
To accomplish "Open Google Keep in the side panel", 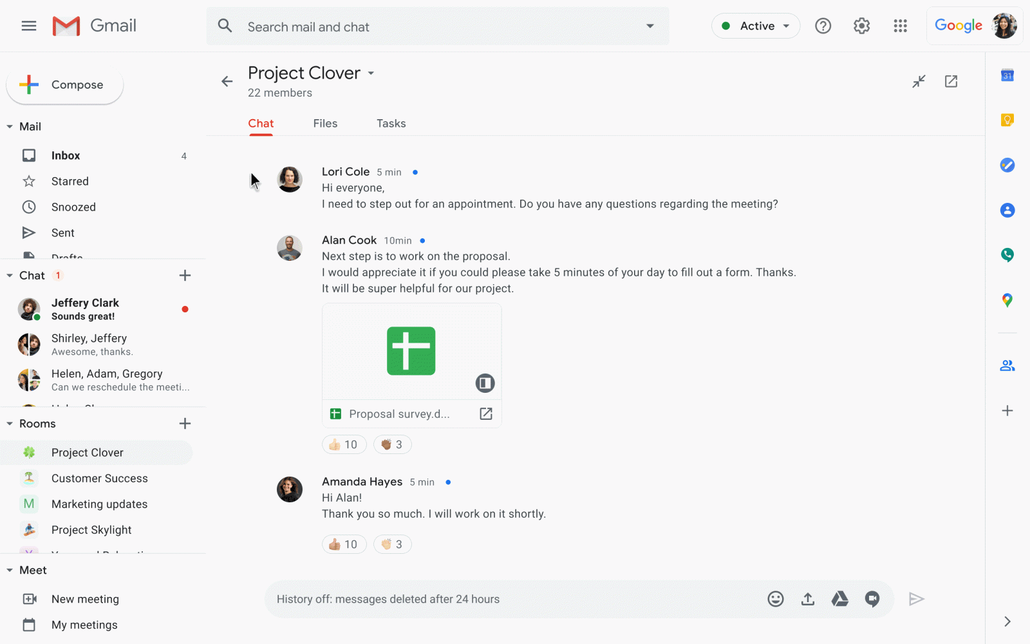I will [x=1007, y=120].
